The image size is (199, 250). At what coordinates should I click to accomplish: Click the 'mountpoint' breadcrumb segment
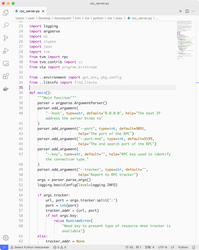coord(66,18)
